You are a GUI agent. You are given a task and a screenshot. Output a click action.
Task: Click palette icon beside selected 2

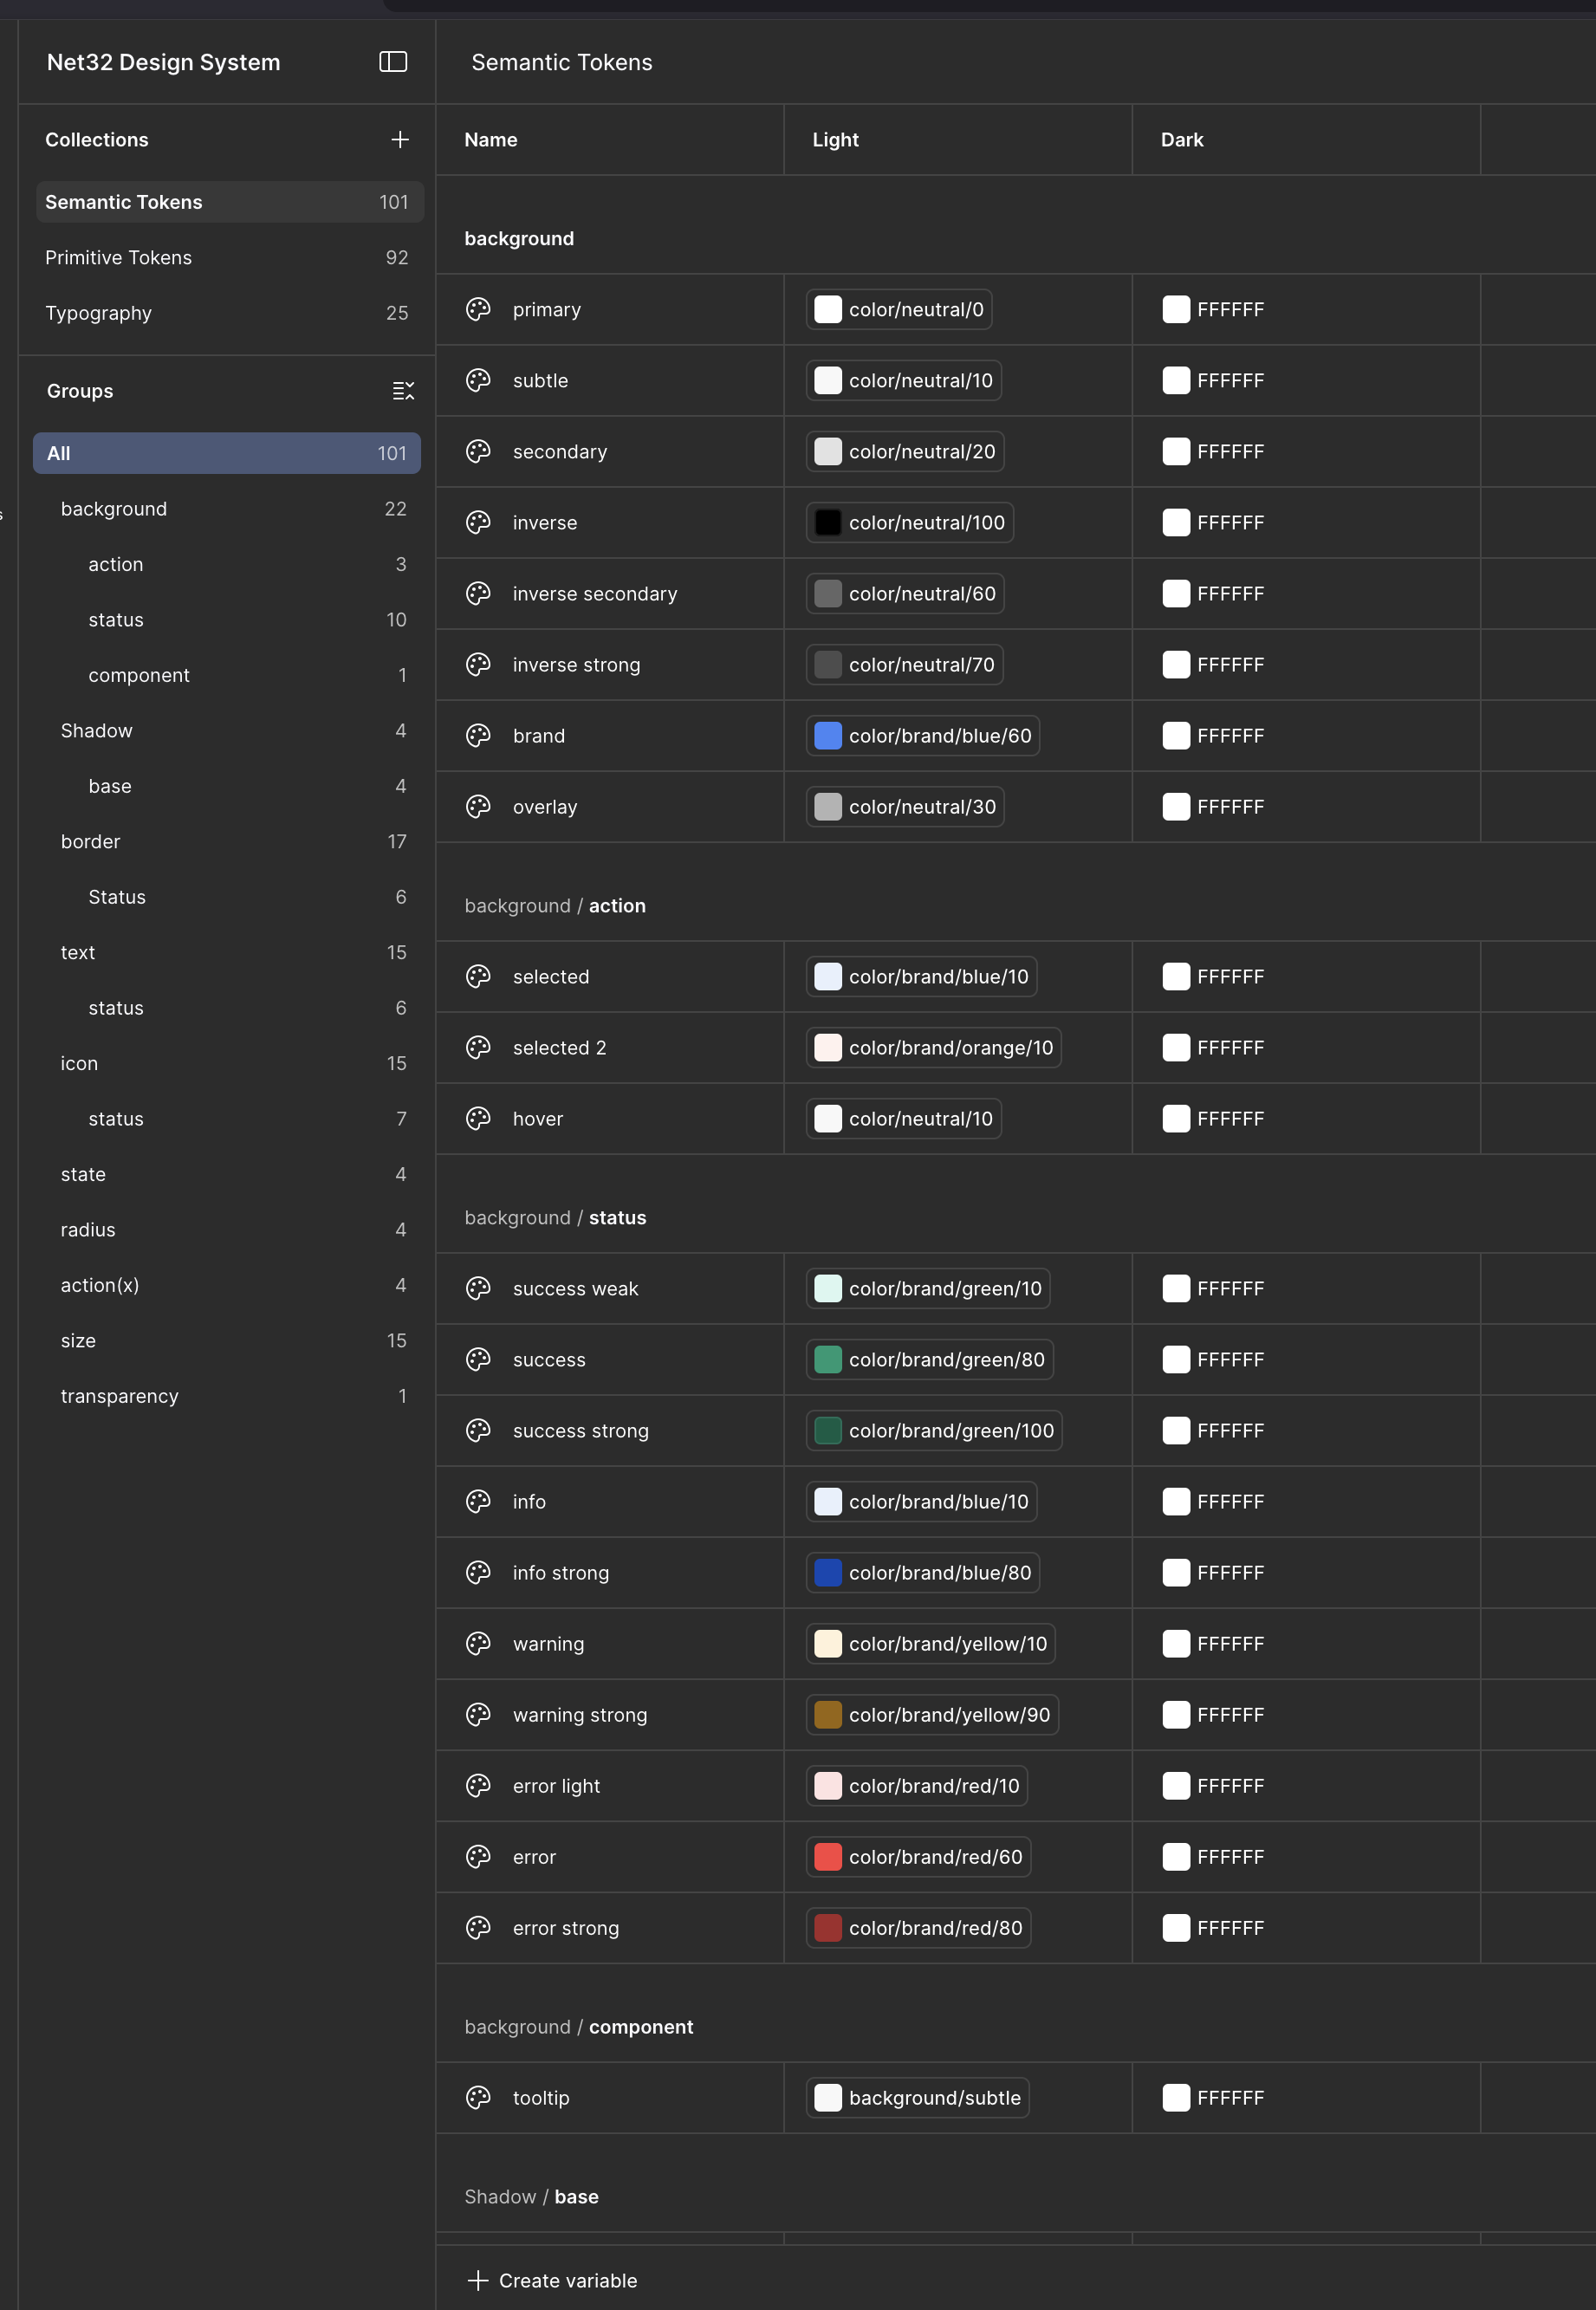(478, 1048)
